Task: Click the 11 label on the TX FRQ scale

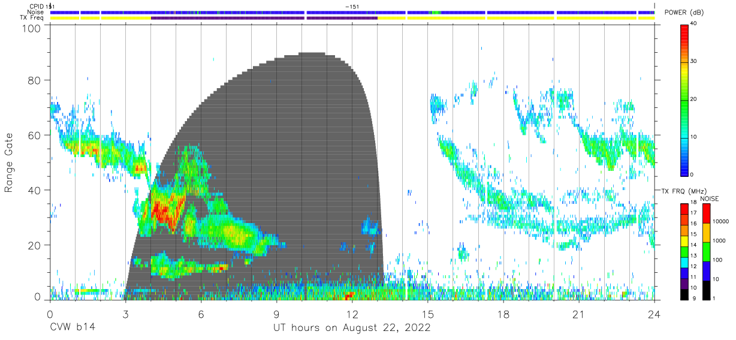Action: pyautogui.click(x=694, y=278)
